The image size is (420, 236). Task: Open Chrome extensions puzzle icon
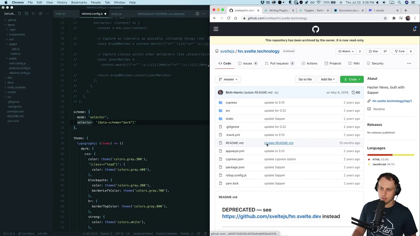[394, 18]
